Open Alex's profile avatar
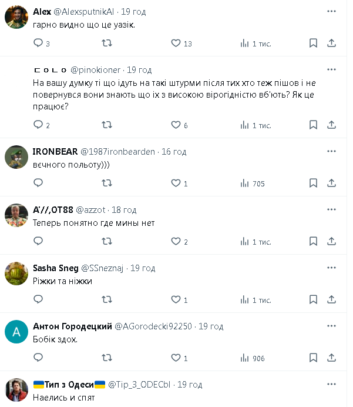The width and height of the screenshot is (353, 407). pyautogui.click(x=16, y=18)
